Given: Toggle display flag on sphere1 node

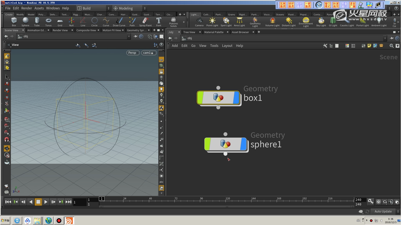Looking at the screenshot, I should click(243, 144).
